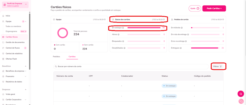Click the Em estoque progress bar
Image resolution: width=246 pixels, height=105 pixels.
click(x=144, y=28)
